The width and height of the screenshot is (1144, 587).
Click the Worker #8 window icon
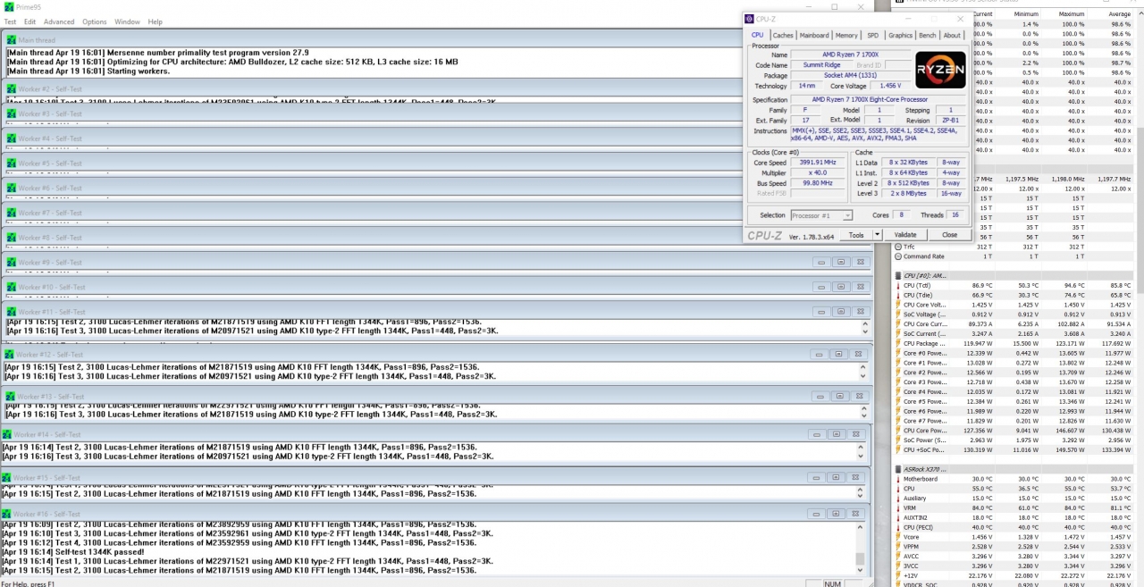(x=11, y=238)
